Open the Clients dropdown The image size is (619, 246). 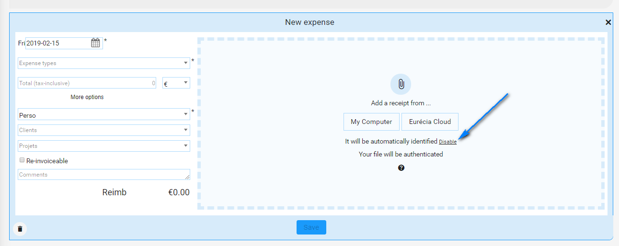point(104,130)
